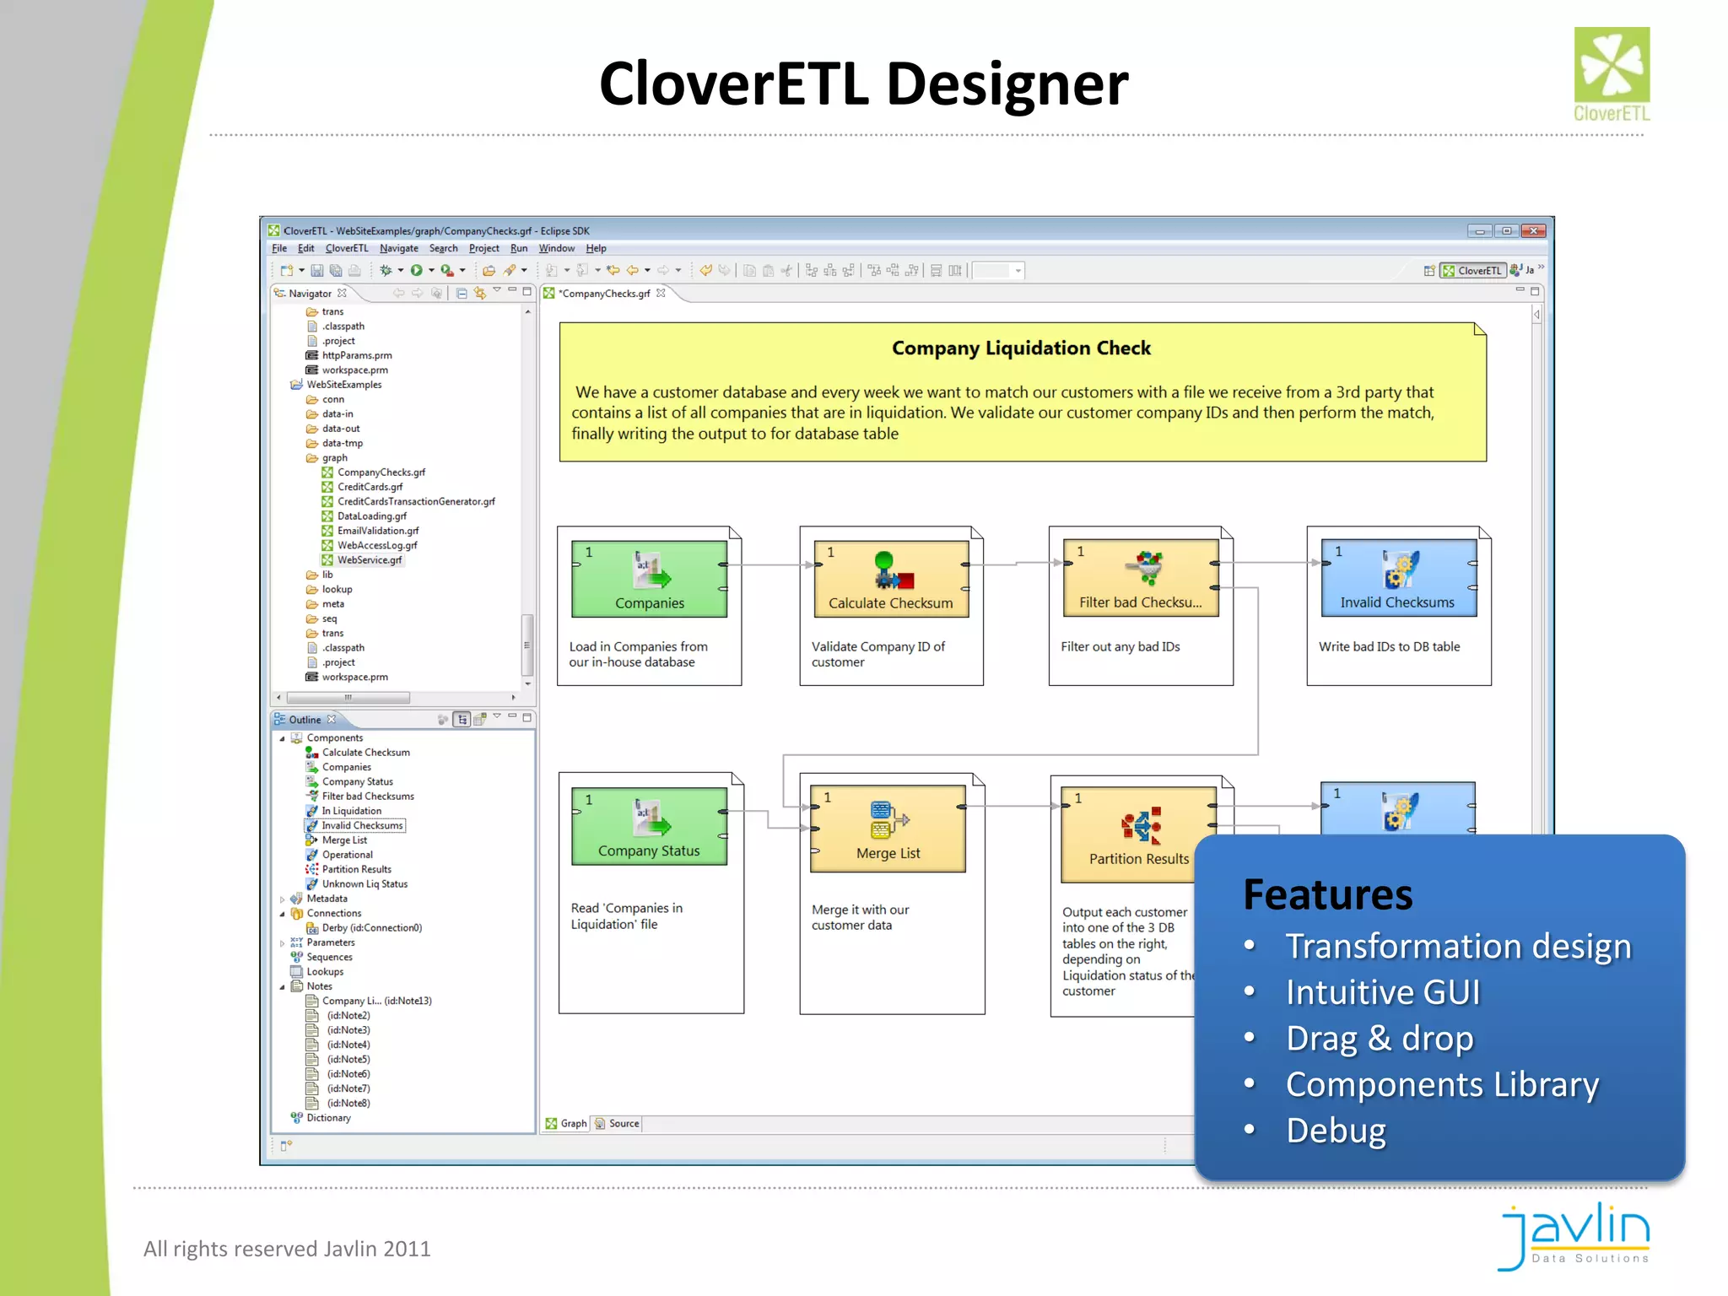Click the Navigator horizontal scrollbar
Viewport: 1728px width, 1296px height.
point(348,698)
